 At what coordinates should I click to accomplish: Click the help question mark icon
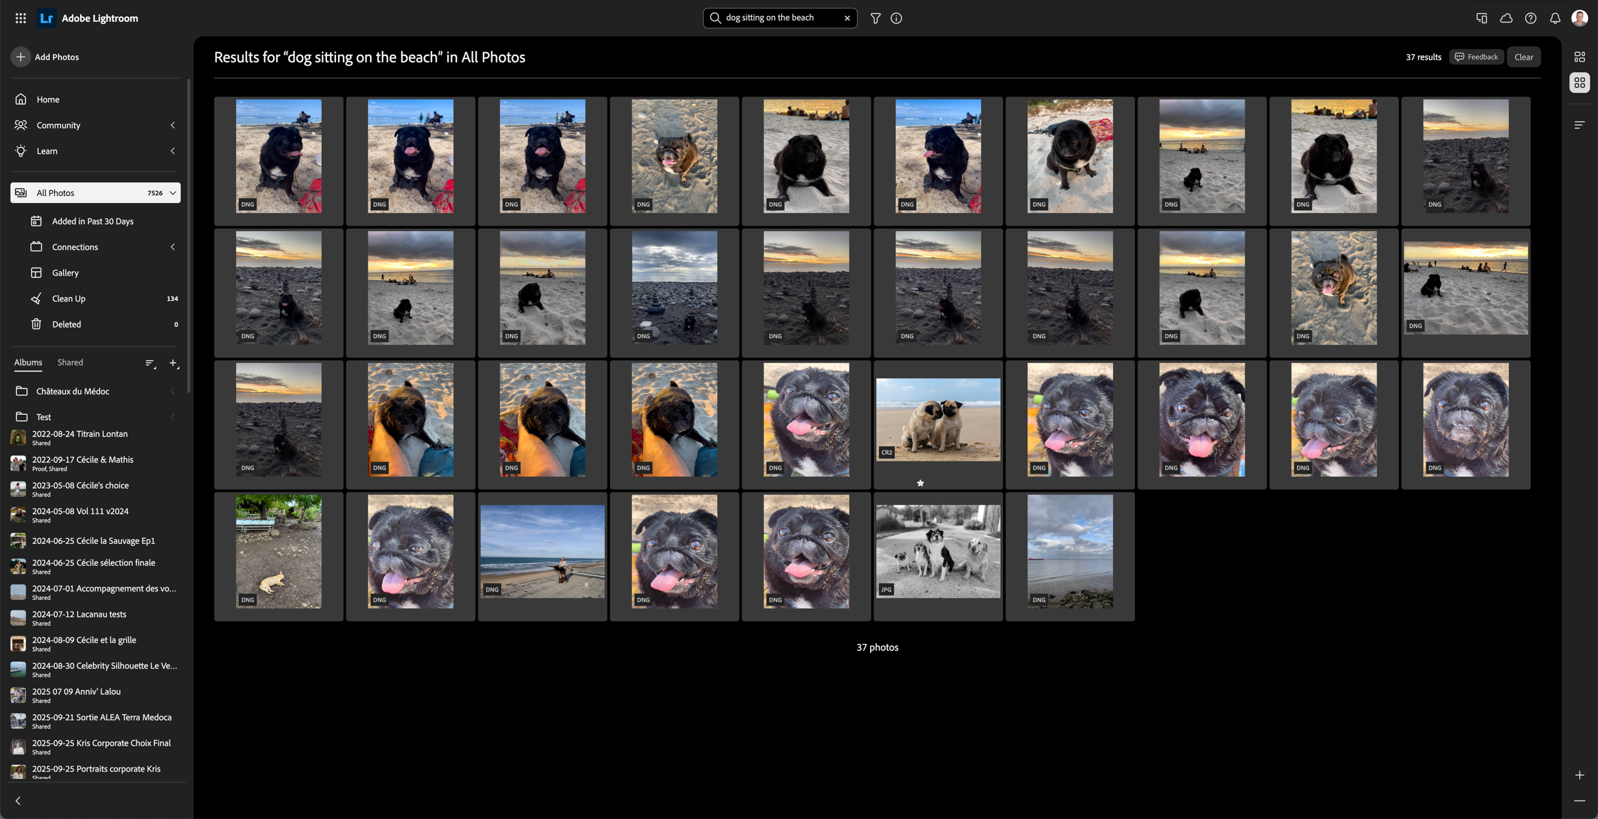click(1530, 18)
